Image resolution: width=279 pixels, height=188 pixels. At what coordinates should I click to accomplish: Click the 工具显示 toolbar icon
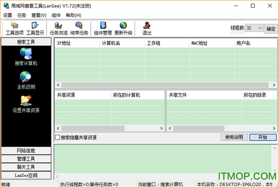tap(35, 28)
